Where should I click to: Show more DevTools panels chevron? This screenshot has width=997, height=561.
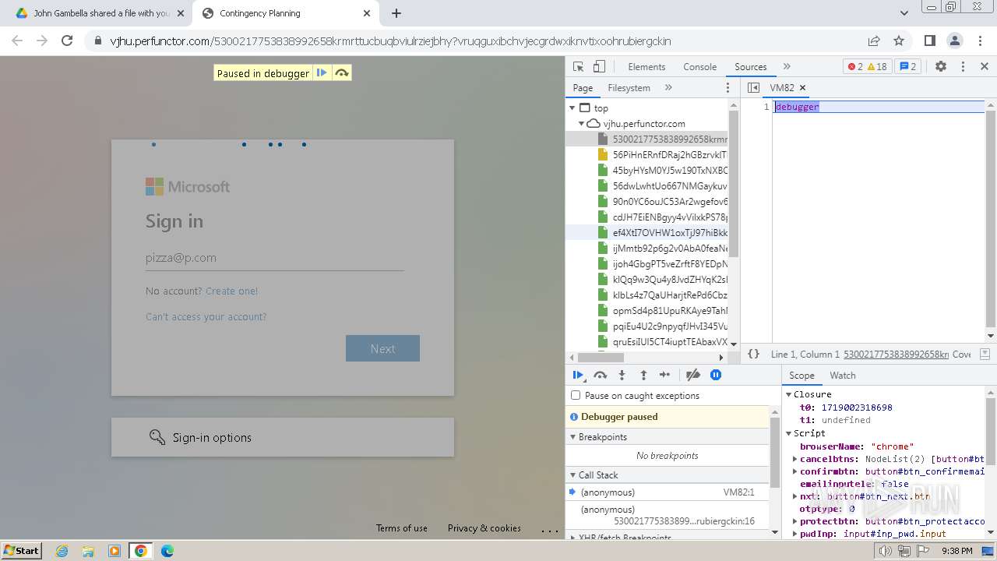(787, 67)
